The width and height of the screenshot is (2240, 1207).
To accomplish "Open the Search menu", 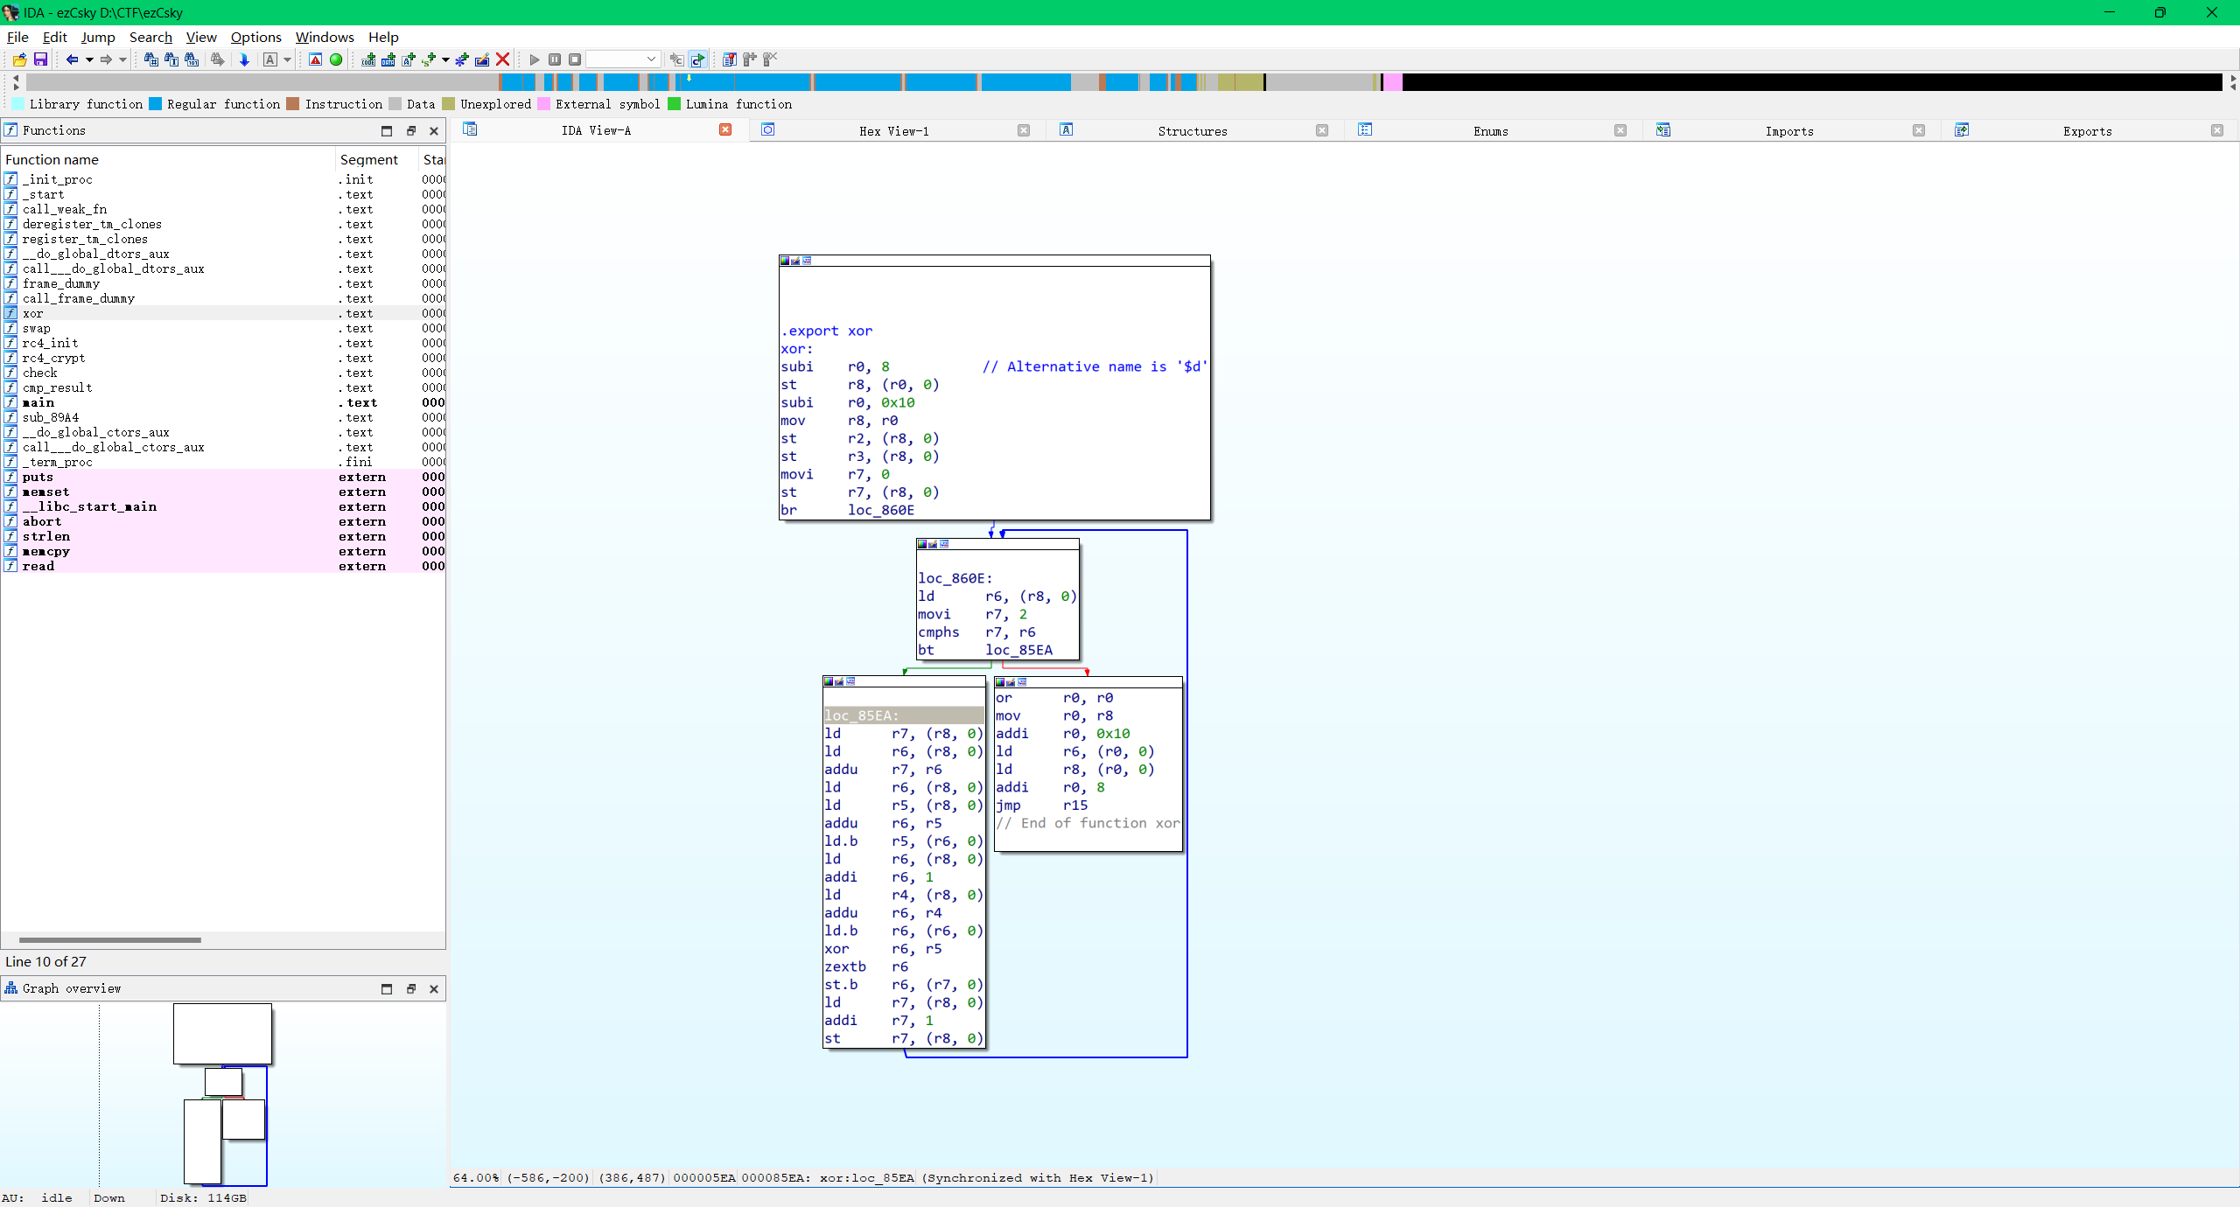I will point(150,37).
